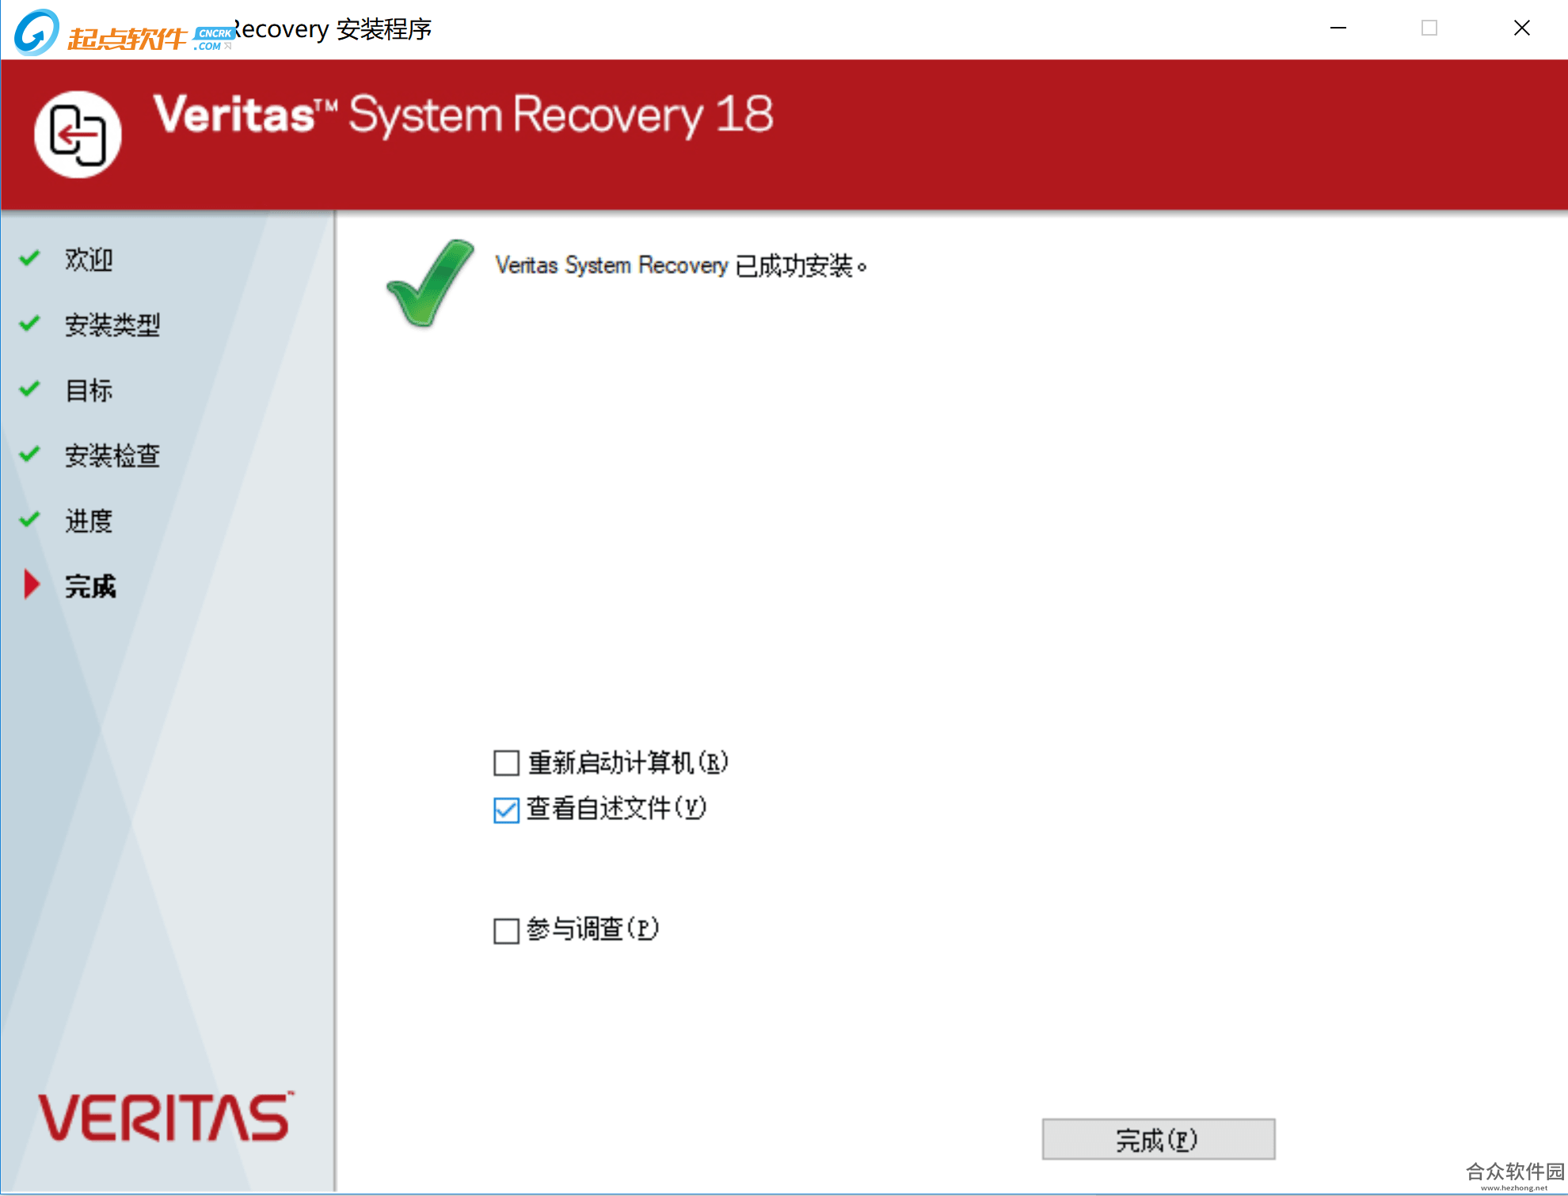Minimize the installer window
Viewport: 1568px width, 1196px height.
pos(1338,28)
